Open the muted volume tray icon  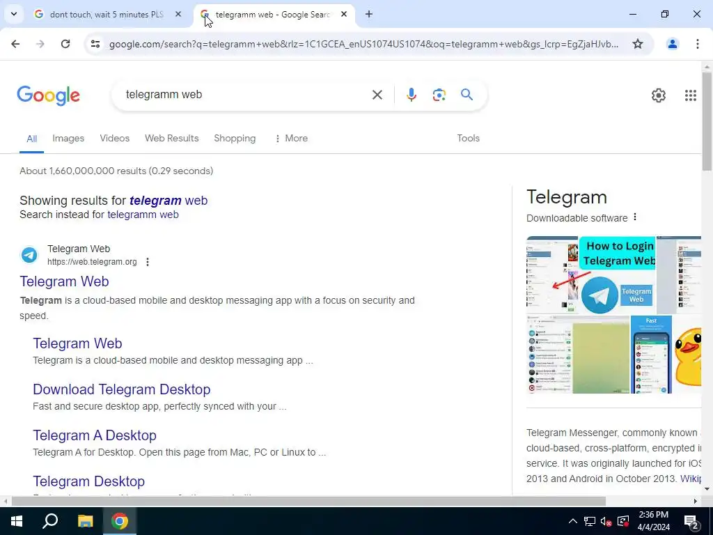point(606,521)
